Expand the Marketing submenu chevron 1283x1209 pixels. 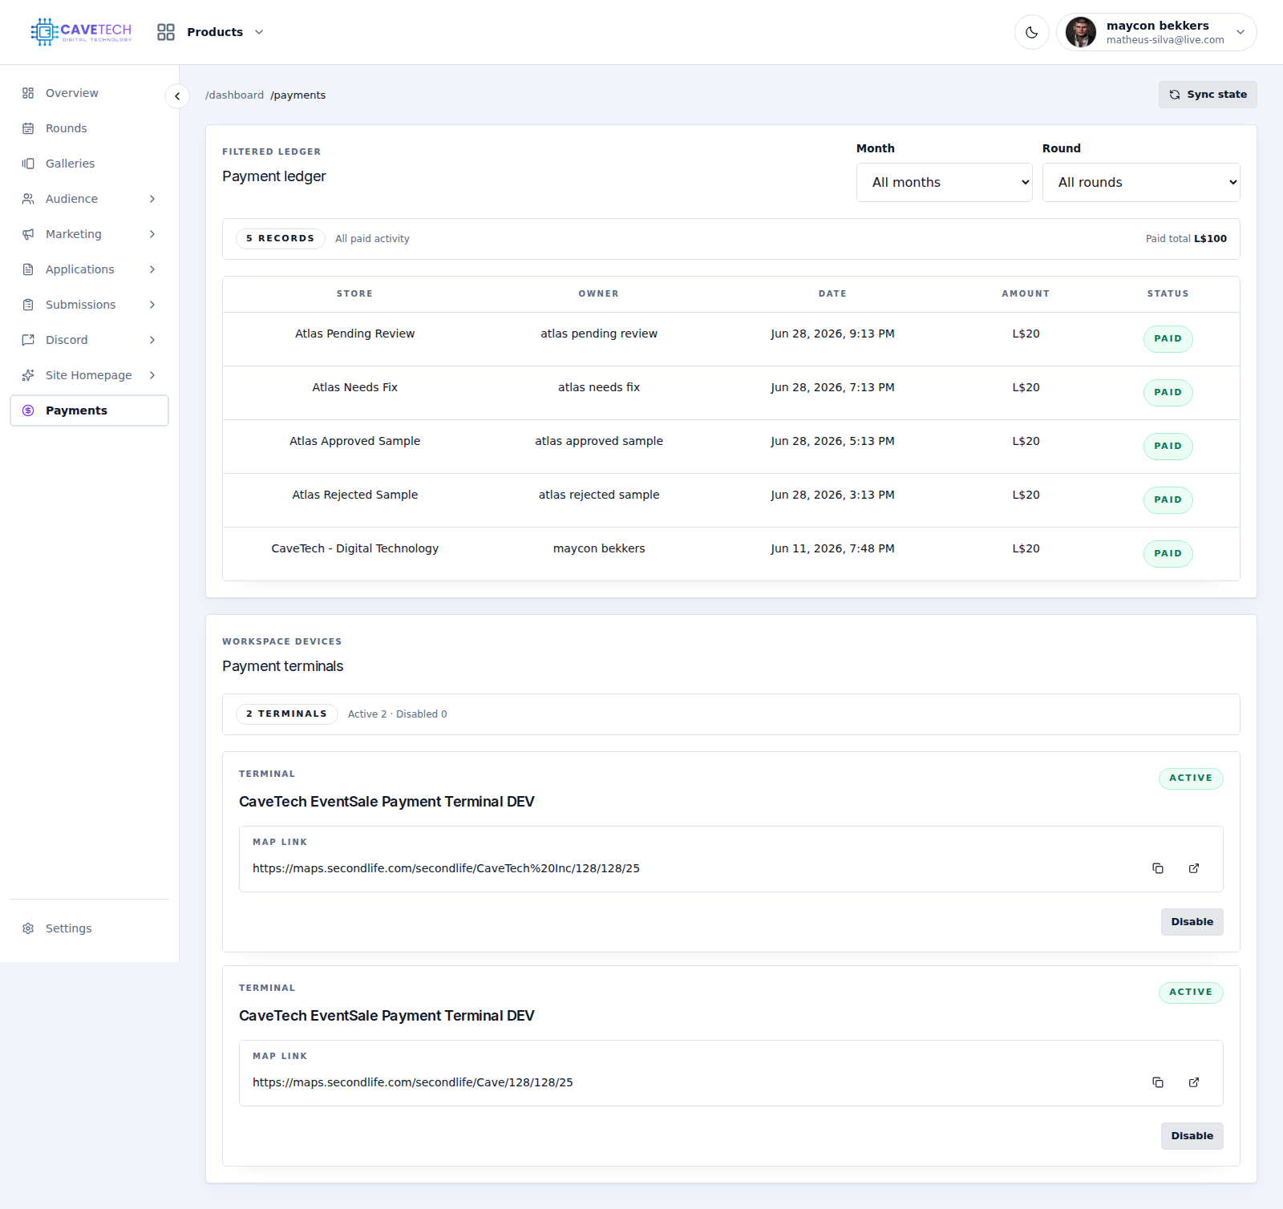152,234
